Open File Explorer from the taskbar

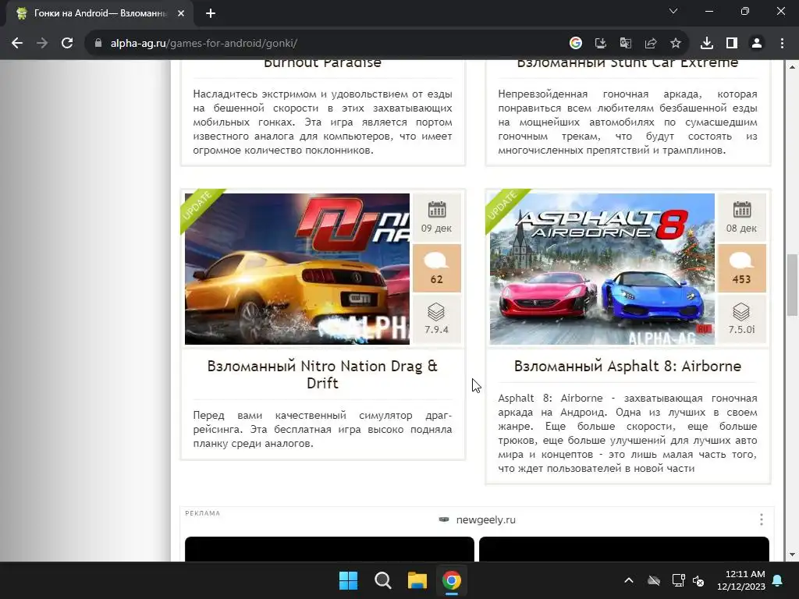[417, 580]
